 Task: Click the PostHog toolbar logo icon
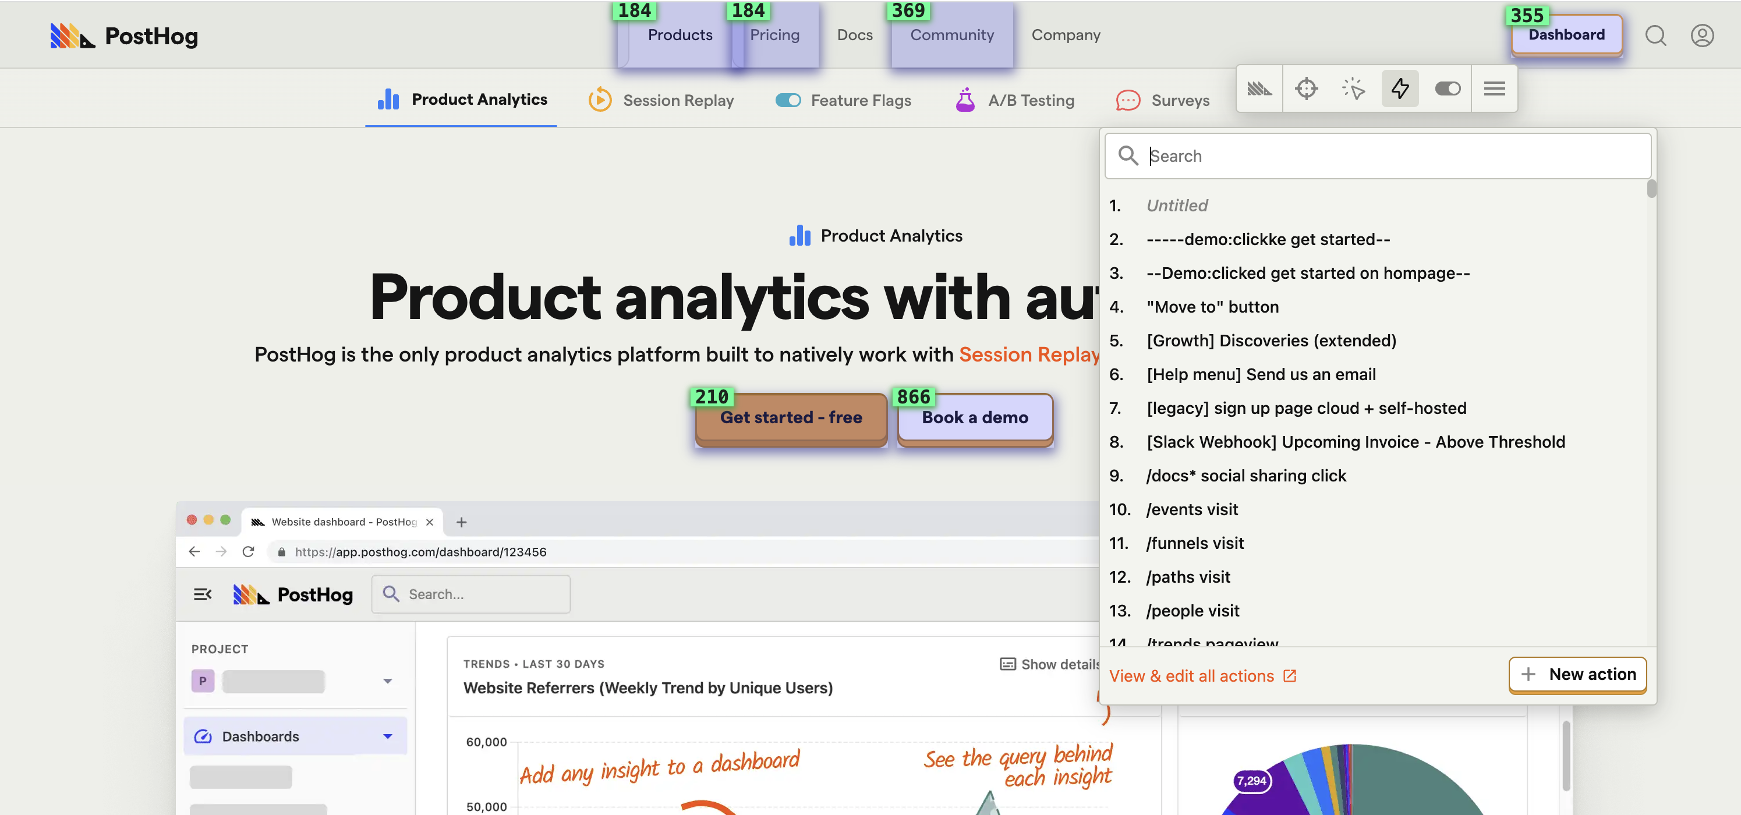pyautogui.click(x=1259, y=88)
